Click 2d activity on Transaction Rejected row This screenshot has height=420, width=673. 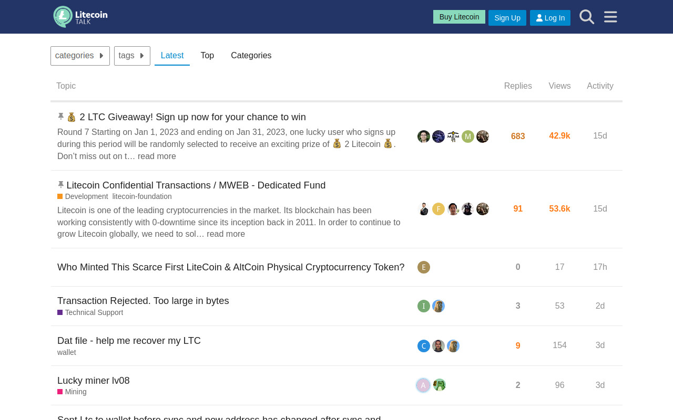[x=600, y=306]
